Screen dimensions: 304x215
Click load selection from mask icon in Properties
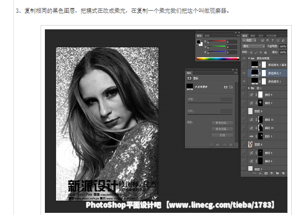(212, 145)
